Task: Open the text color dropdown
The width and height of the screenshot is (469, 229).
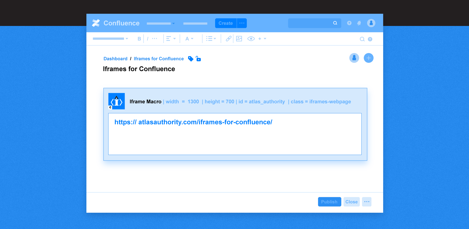Action: [x=189, y=39]
